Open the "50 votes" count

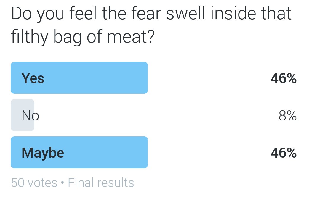pos(34,182)
